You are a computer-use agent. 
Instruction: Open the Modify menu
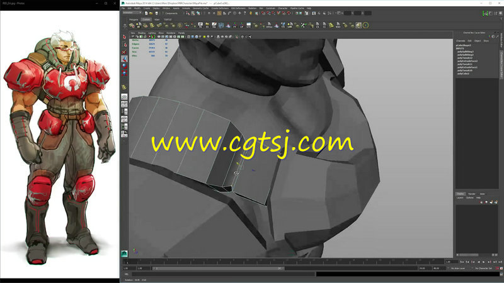coord(137,8)
